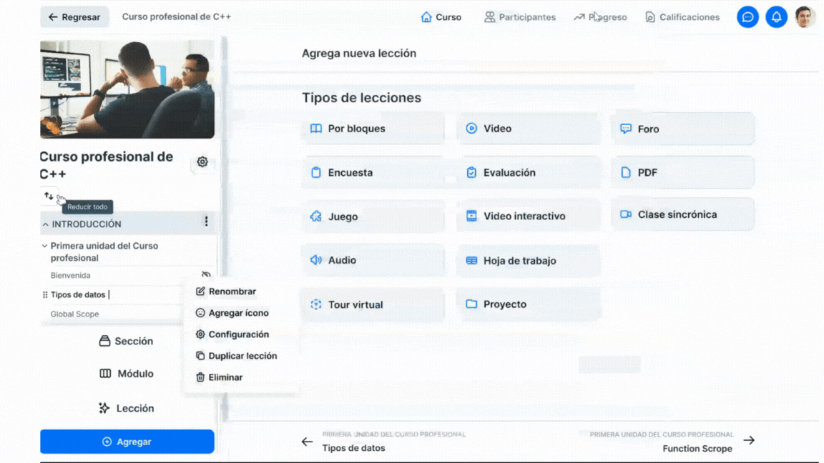Viewport: 824px width, 463px height.
Task: Click the Proyecto folder icon
Action: (471, 304)
